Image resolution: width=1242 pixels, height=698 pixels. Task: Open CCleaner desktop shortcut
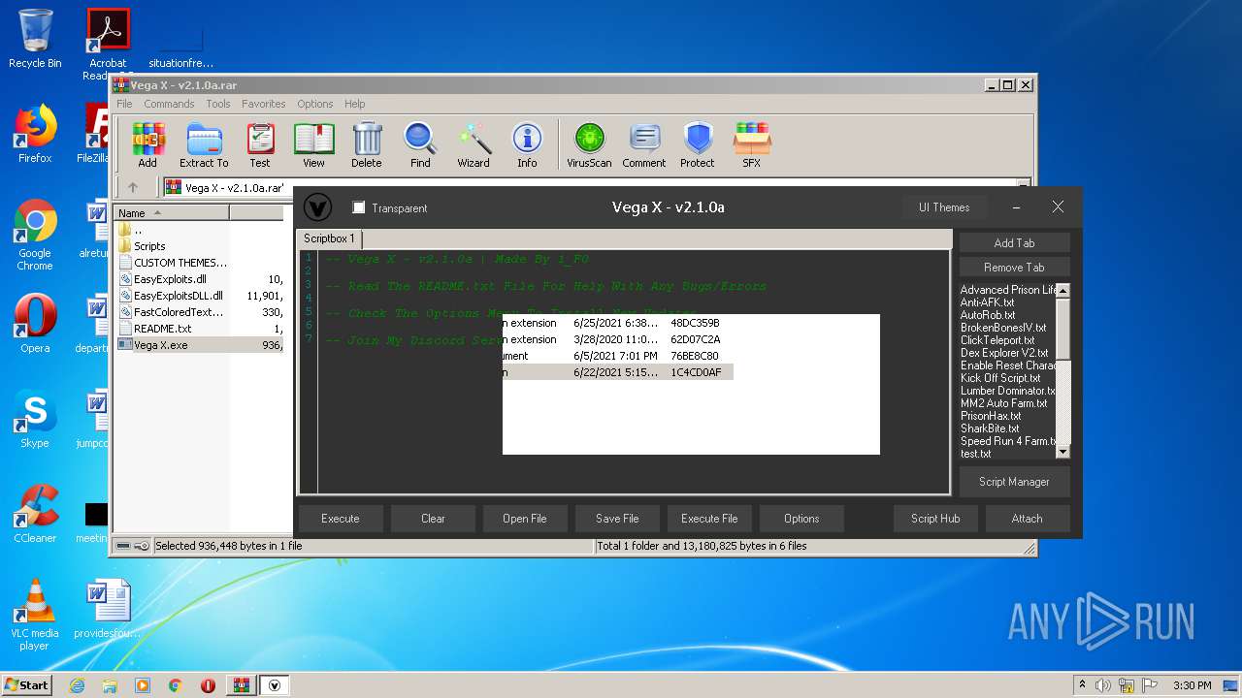(35, 514)
